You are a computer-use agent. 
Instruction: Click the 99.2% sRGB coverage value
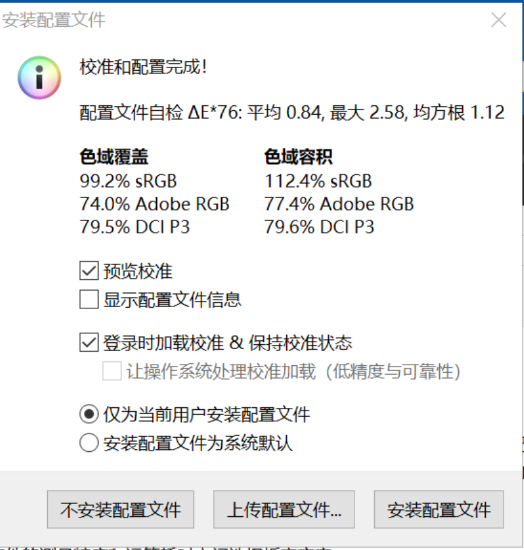[128, 181]
